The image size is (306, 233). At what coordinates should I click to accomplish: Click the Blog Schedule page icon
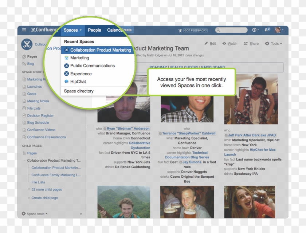coord(24,123)
